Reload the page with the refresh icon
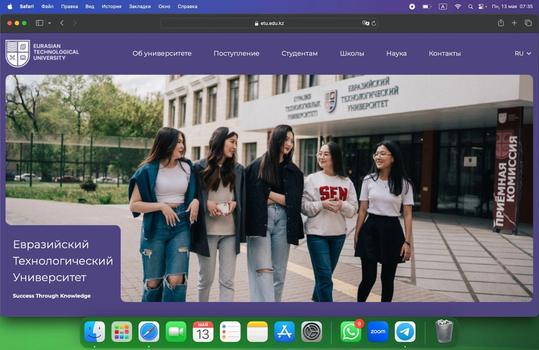The width and height of the screenshot is (539, 350). pyautogui.click(x=374, y=23)
